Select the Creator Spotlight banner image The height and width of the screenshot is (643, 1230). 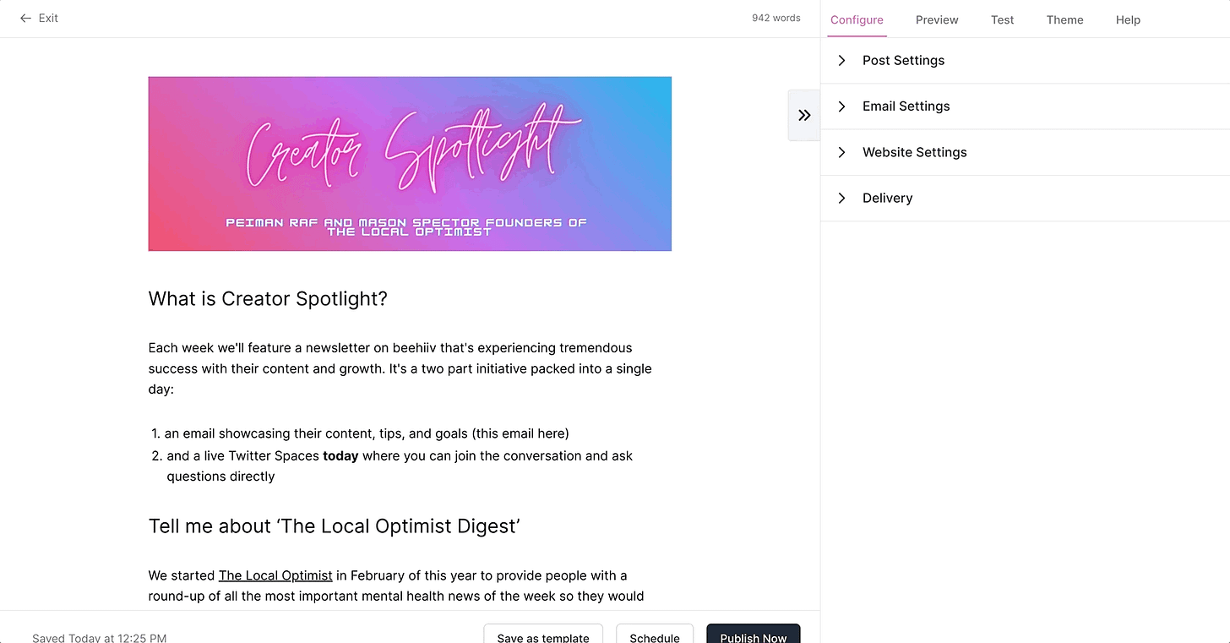tap(410, 164)
